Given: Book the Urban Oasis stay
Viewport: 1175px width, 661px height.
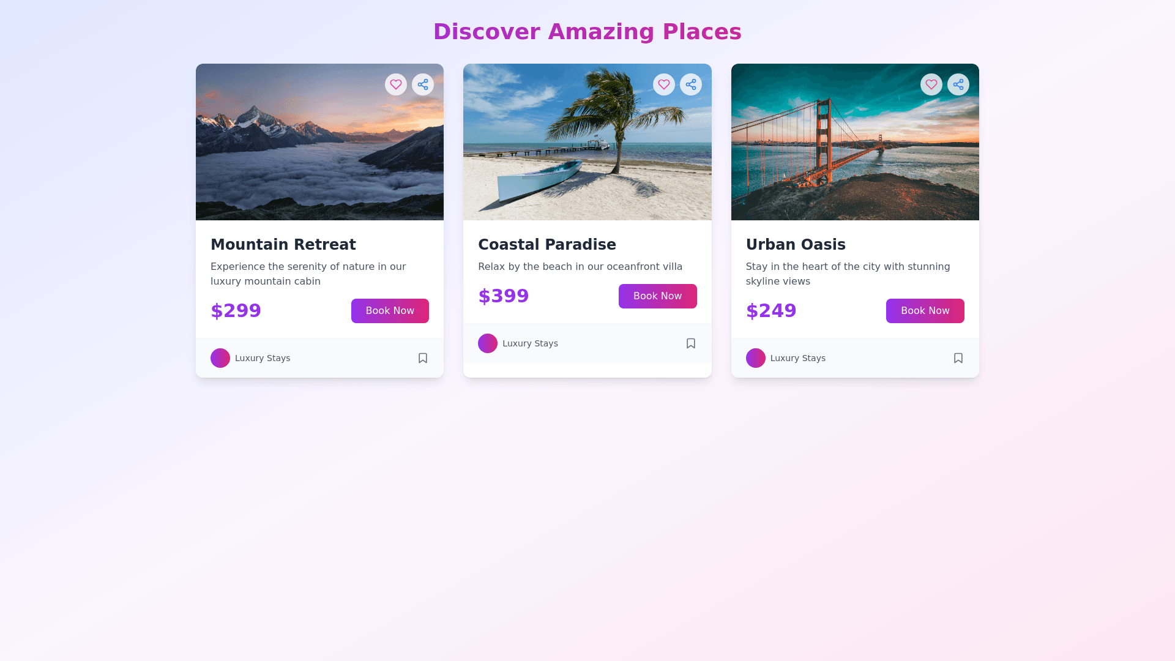Looking at the screenshot, I should (925, 311).
